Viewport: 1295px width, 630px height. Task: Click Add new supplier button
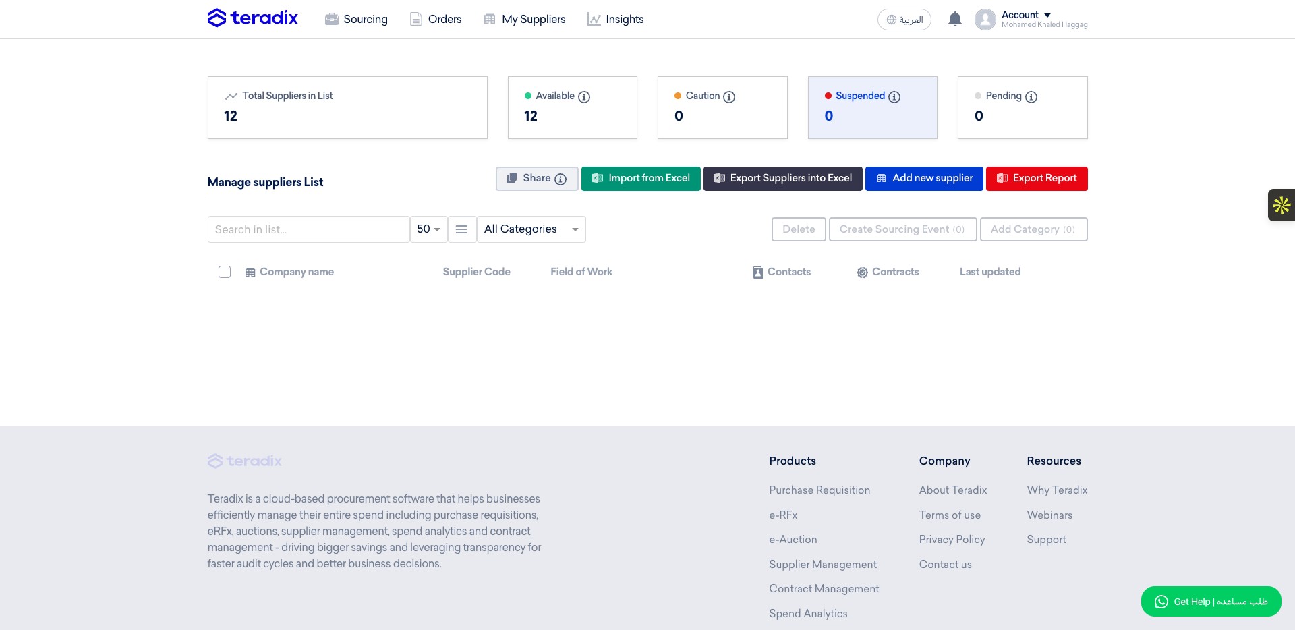click(x=924, y=179)
